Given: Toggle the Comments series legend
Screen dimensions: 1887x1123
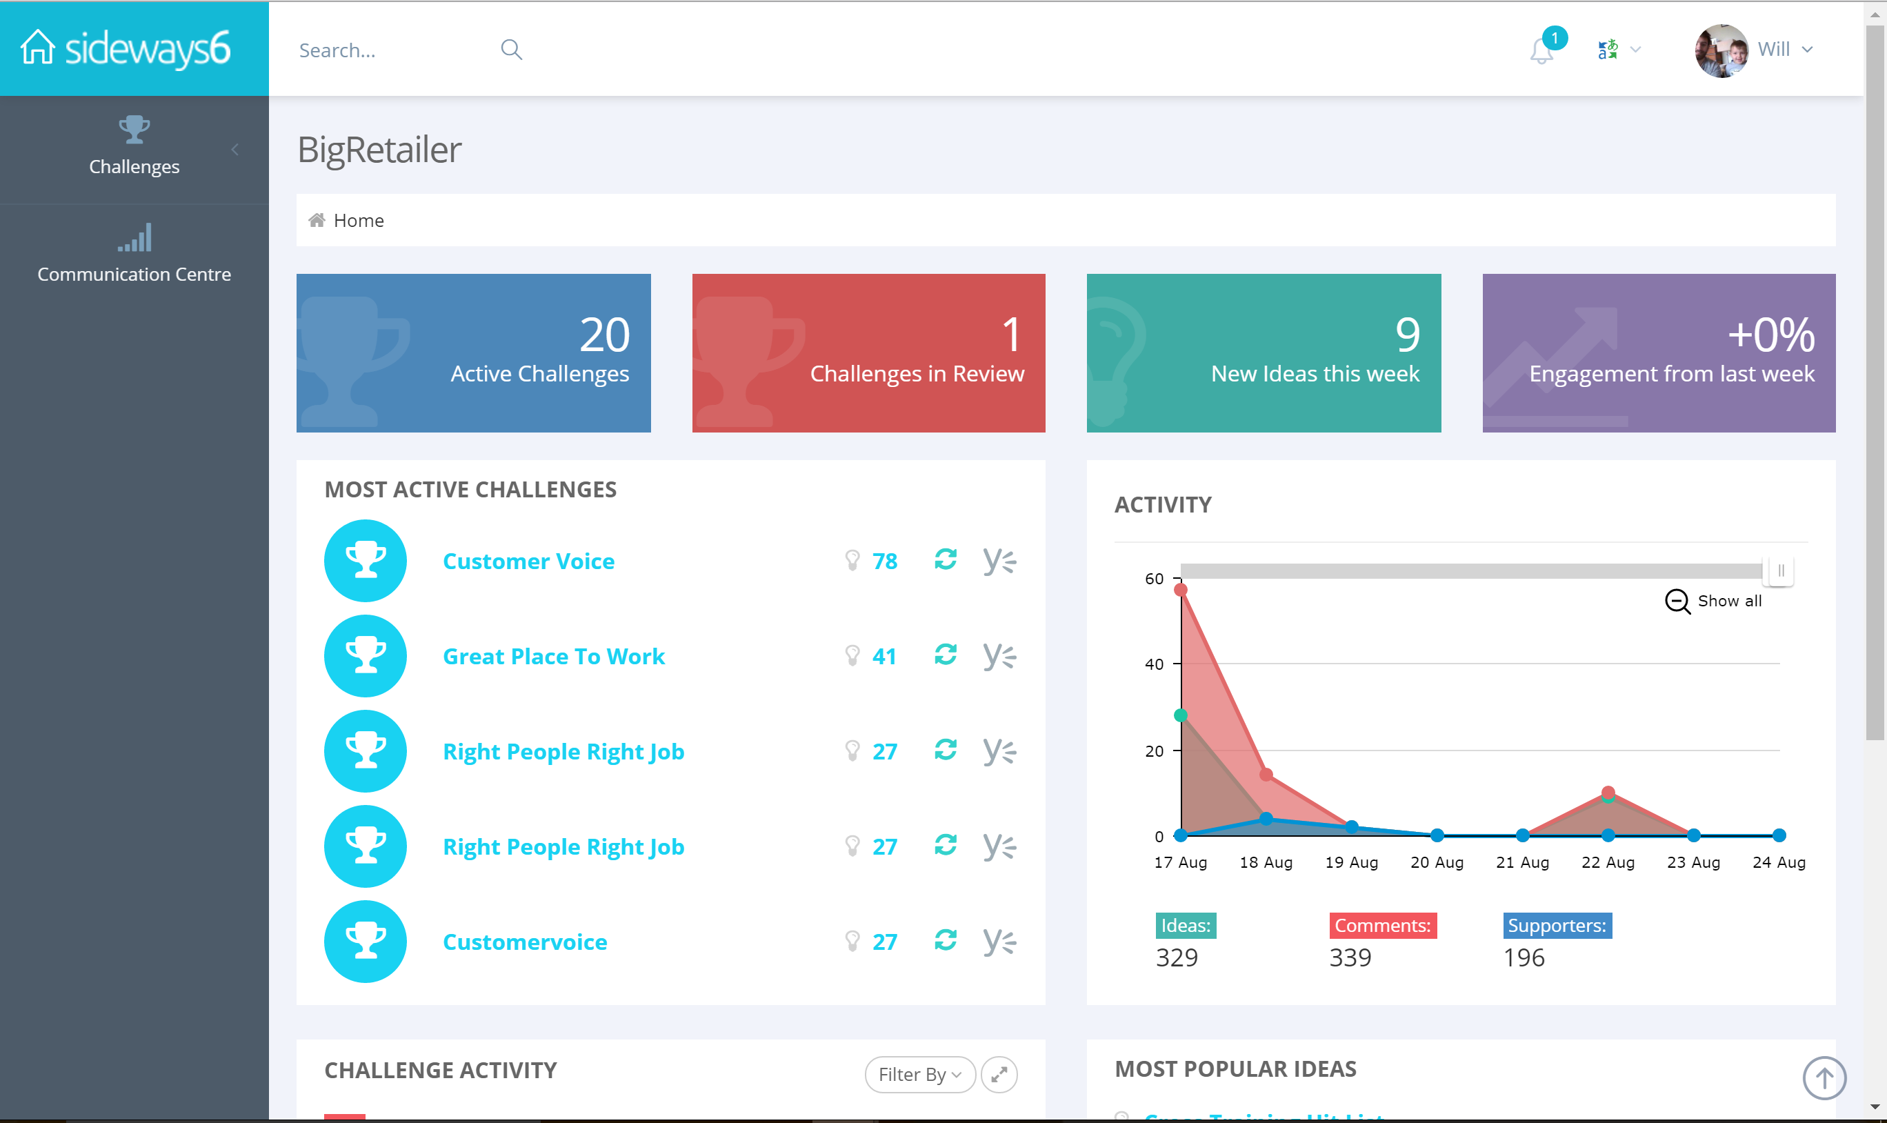Looking at the screenshot, I should tap(1382, 925).
